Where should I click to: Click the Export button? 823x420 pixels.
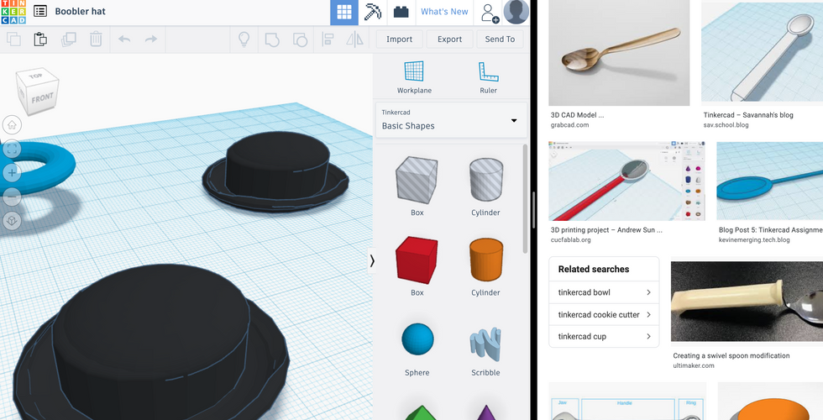[x=450, y=39]
